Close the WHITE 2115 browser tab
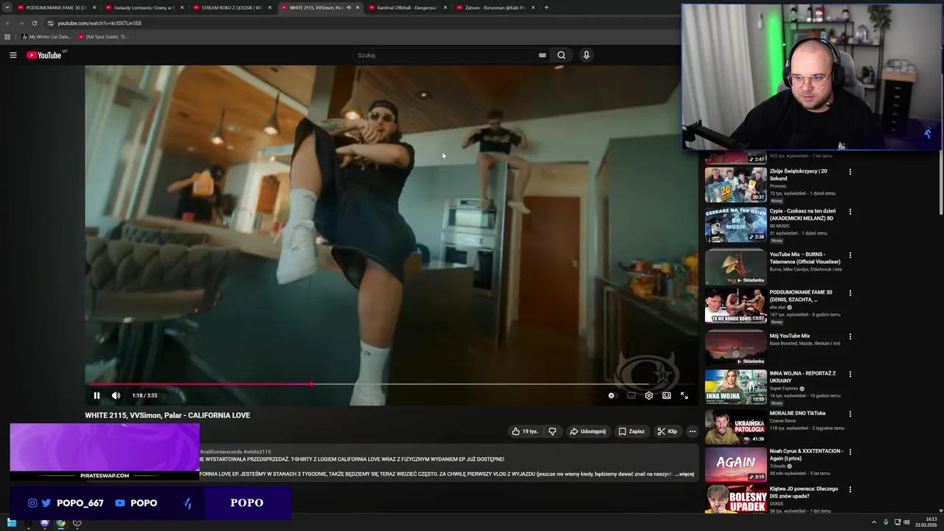The image size is (944, 531). tap(358, 7)
